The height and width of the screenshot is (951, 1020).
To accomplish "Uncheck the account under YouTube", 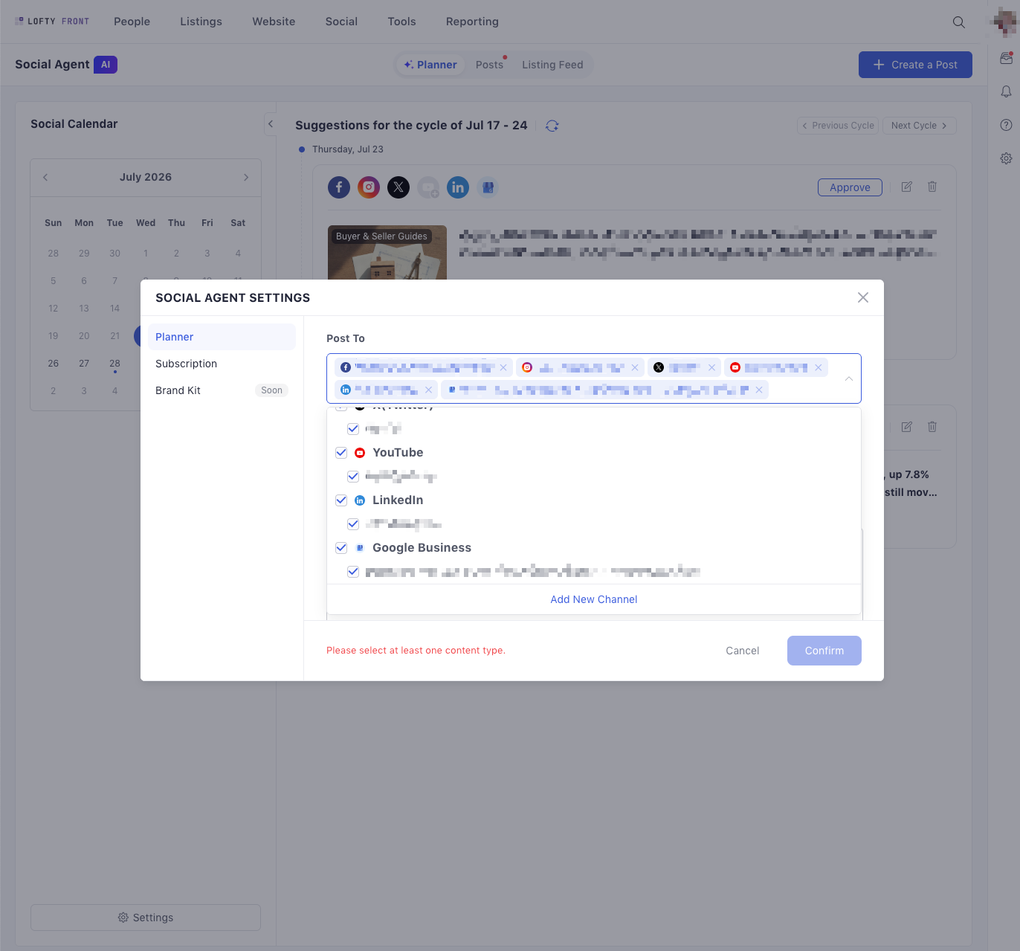I will point(353,477).
